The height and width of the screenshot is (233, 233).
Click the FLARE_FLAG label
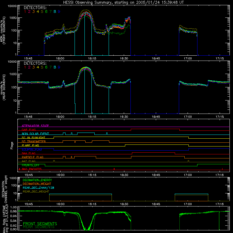coord(30,145)
